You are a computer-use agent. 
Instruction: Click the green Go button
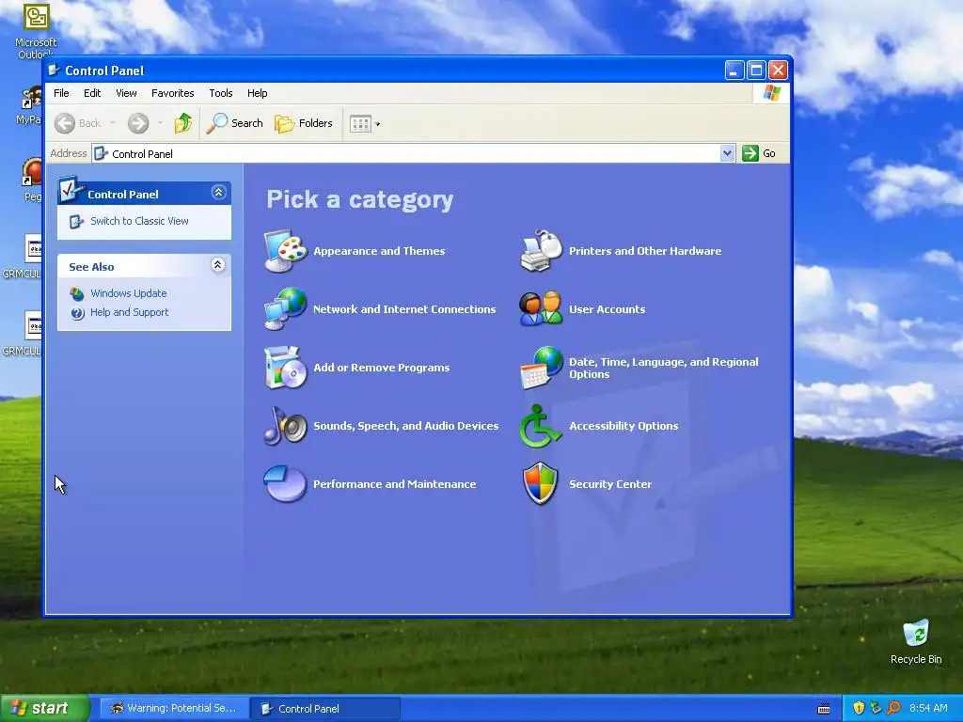(x=759, y=153)
